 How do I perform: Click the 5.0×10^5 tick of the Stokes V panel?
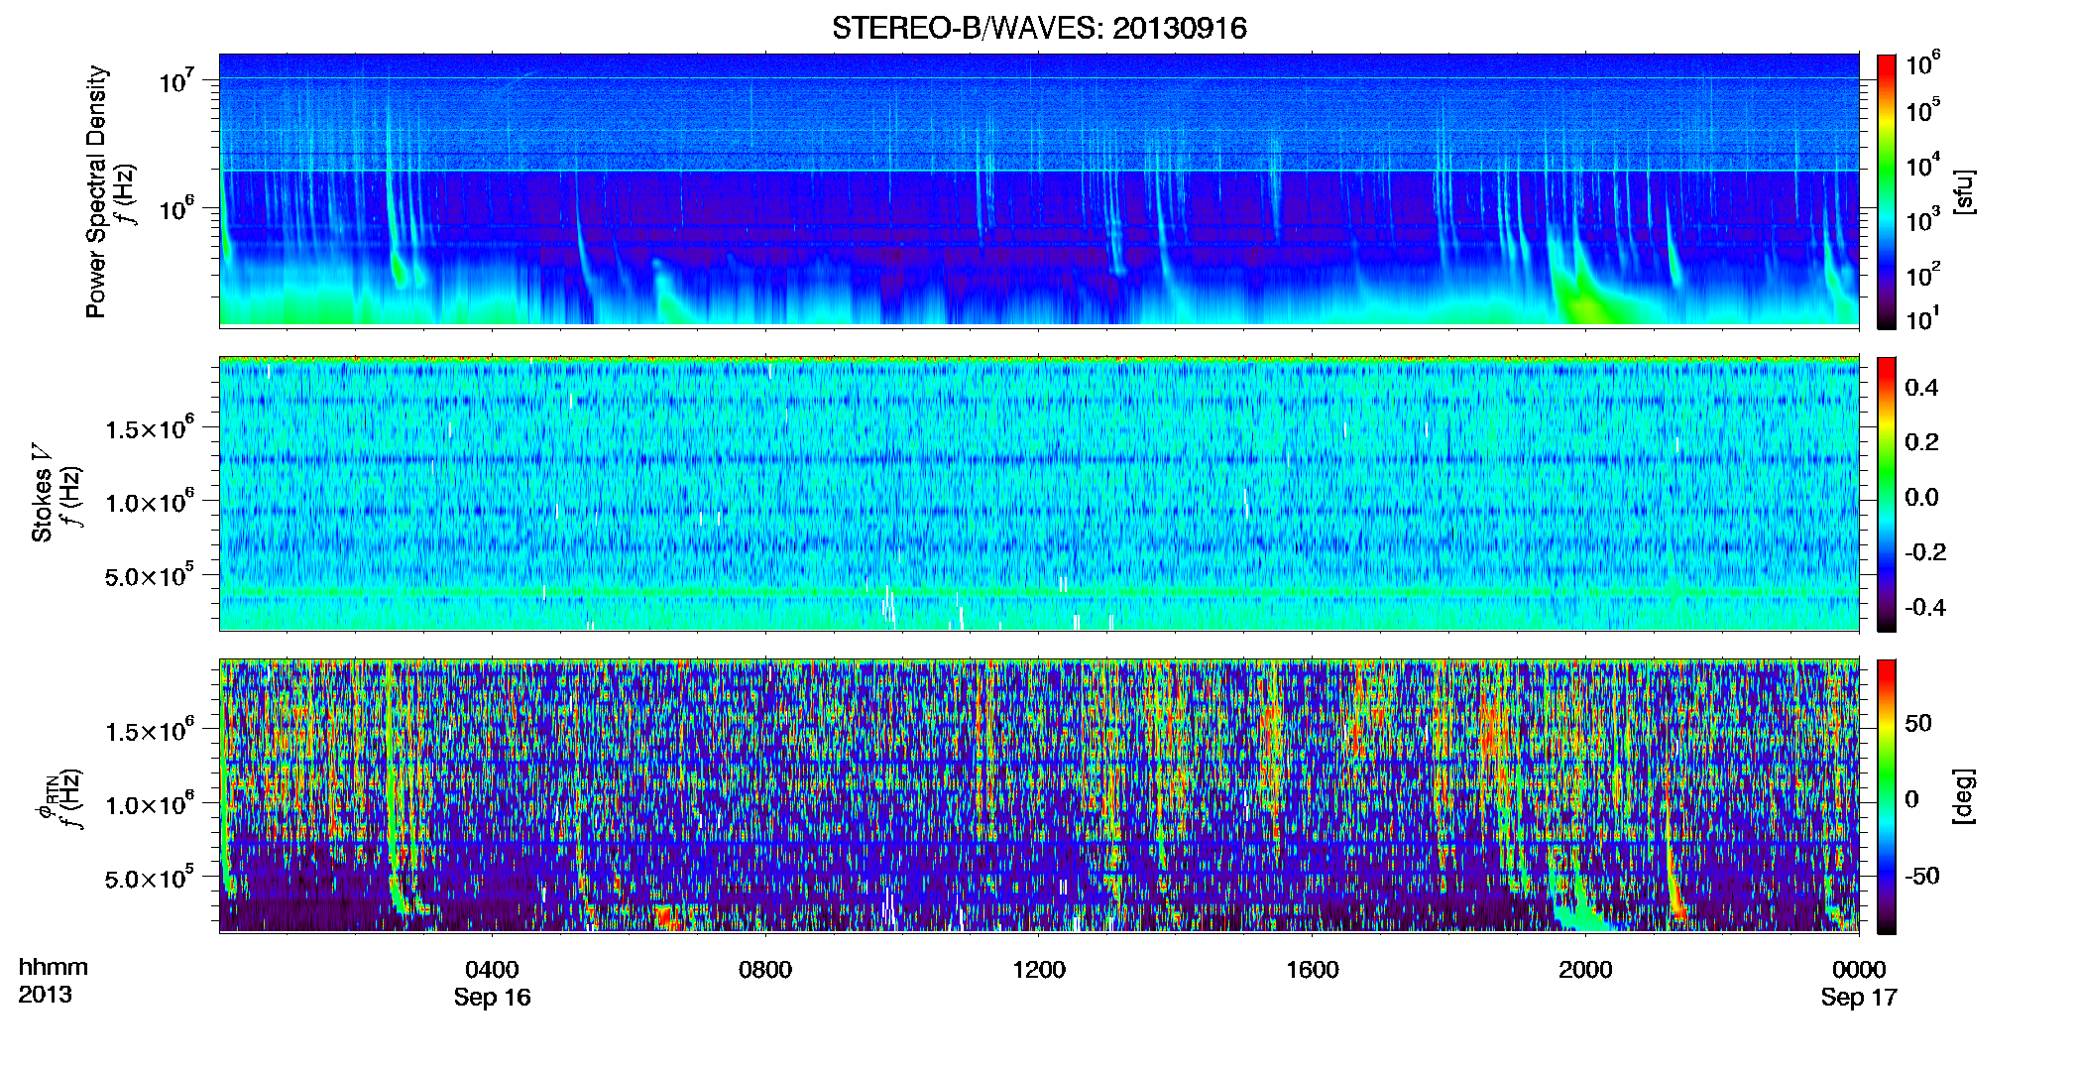coord(150,575)
